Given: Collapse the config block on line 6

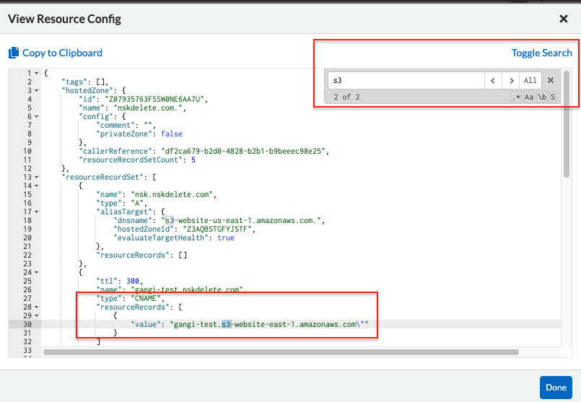Looking at the screenshot, I should tap(37, 116).
